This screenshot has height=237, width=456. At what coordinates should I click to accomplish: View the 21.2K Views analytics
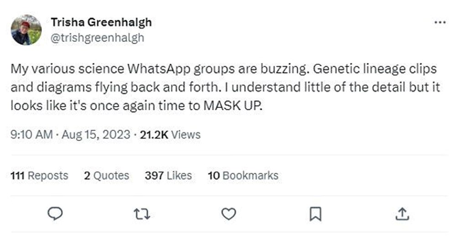[170, 135]
